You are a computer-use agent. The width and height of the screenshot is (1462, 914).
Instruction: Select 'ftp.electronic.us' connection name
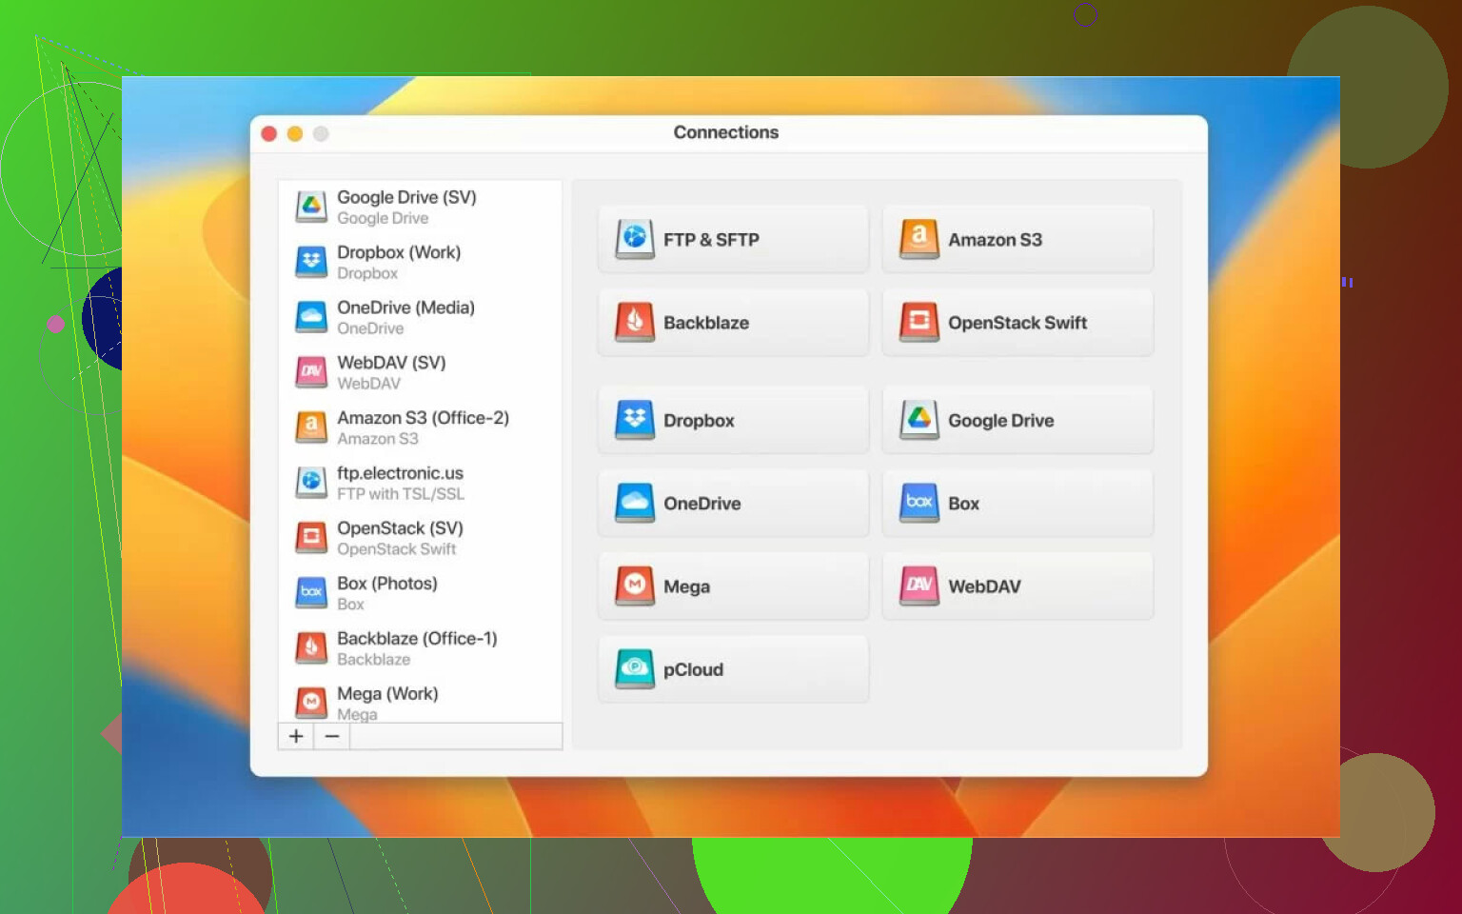tap(400, 473)
